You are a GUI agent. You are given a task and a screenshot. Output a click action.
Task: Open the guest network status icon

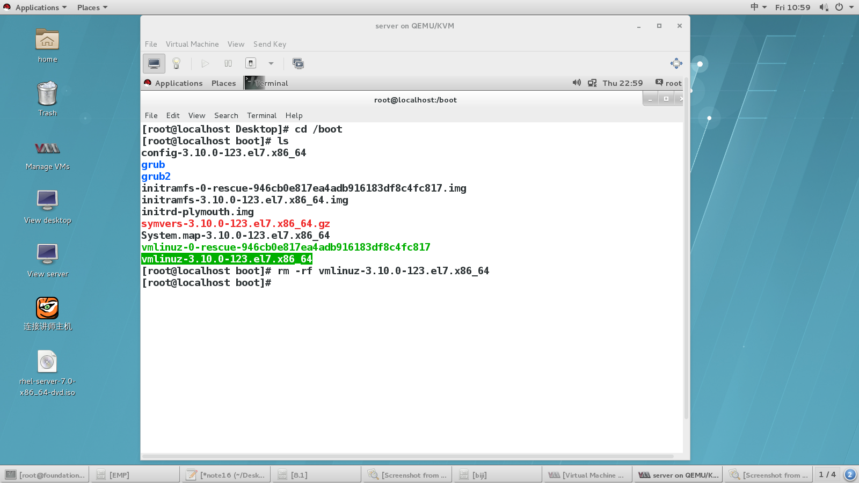pyautogui.click(x=592, y=83)
